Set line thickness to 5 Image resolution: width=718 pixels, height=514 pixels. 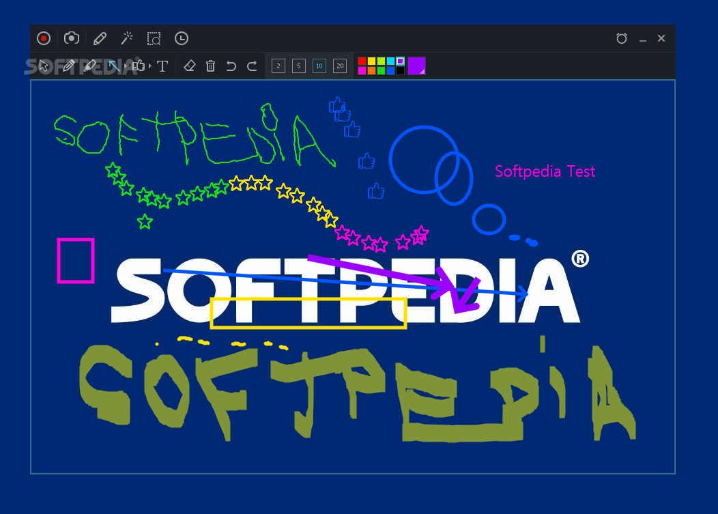299,66
